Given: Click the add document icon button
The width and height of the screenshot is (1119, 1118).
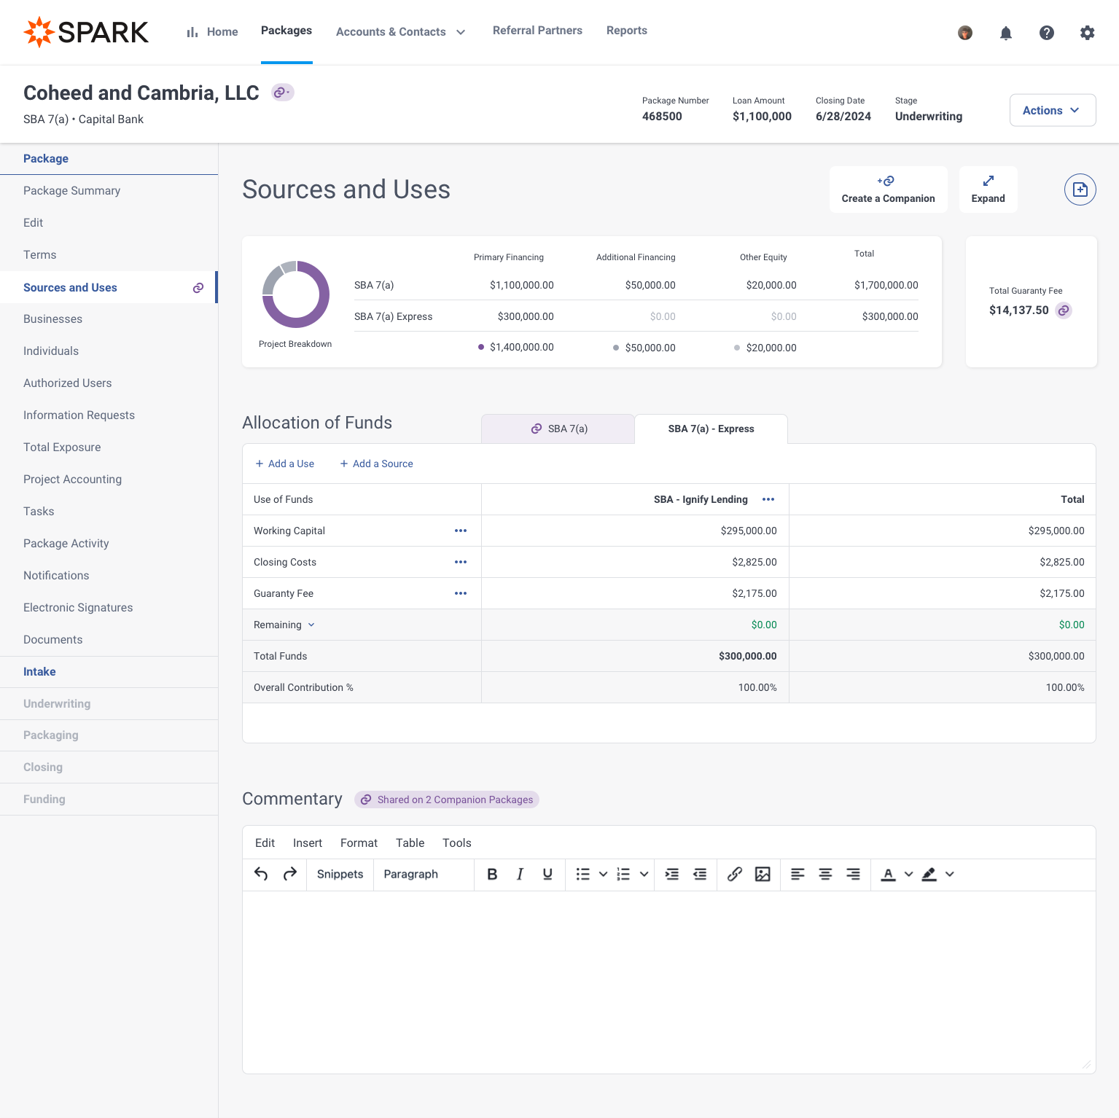Looking at the screenshot, I should 1080,189.
